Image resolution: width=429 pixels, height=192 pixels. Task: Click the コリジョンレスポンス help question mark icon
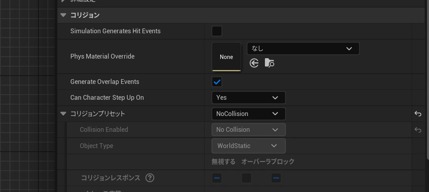pos(150,178)
